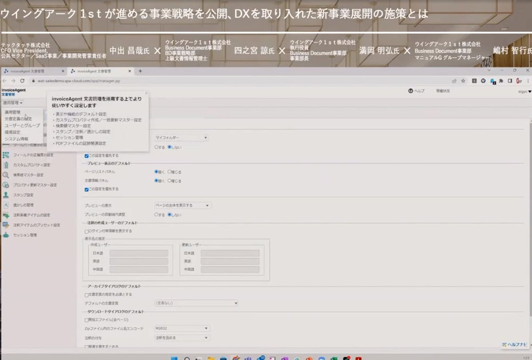
Task: Toggle the 運用管理 menu button
Action: [12, 103]
